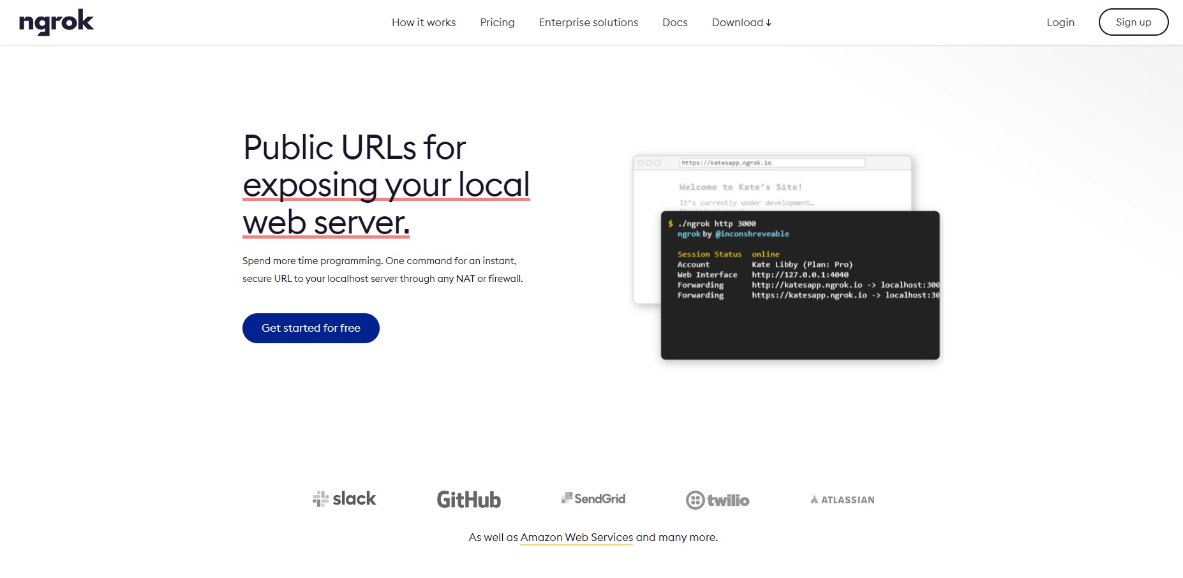Click the Twilio logo
Viewport: 1183px width, 578px height.
(x=717, y=500)
